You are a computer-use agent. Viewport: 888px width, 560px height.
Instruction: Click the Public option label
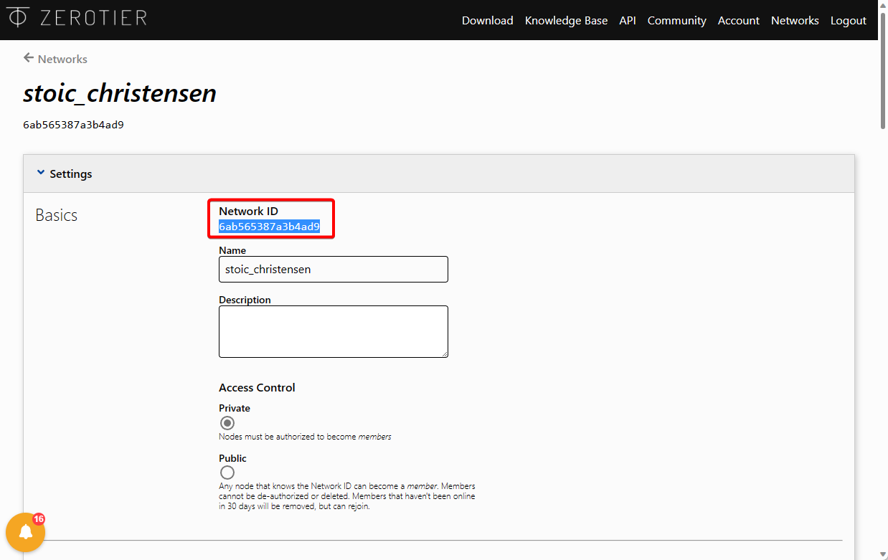[x=232, y=458]
